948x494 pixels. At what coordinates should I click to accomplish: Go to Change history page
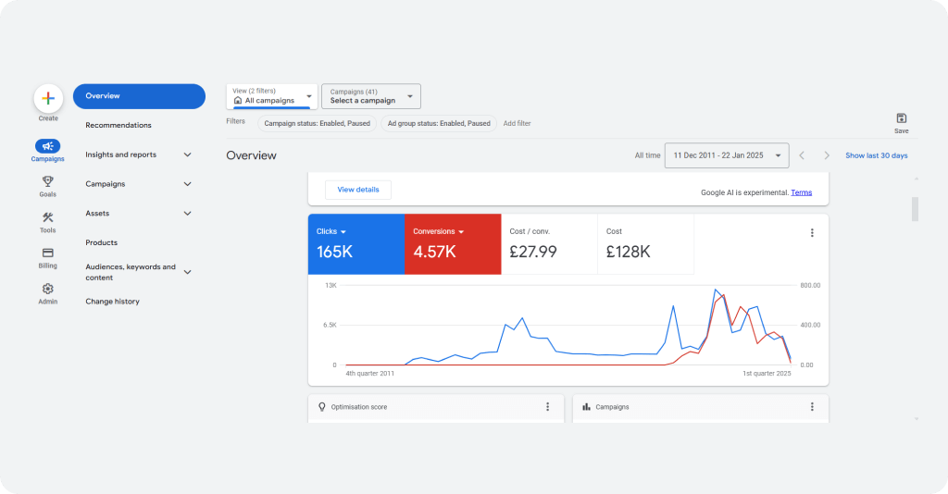[112, 302]
